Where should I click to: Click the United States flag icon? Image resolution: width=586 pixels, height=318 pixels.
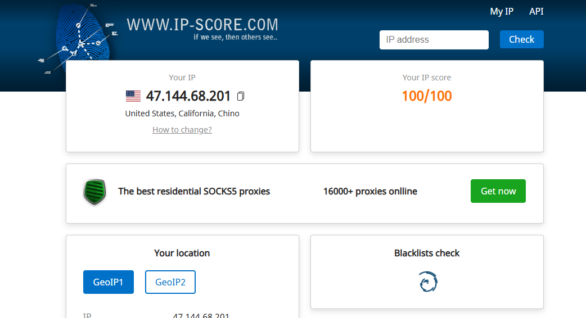click(x=133, y=96)
